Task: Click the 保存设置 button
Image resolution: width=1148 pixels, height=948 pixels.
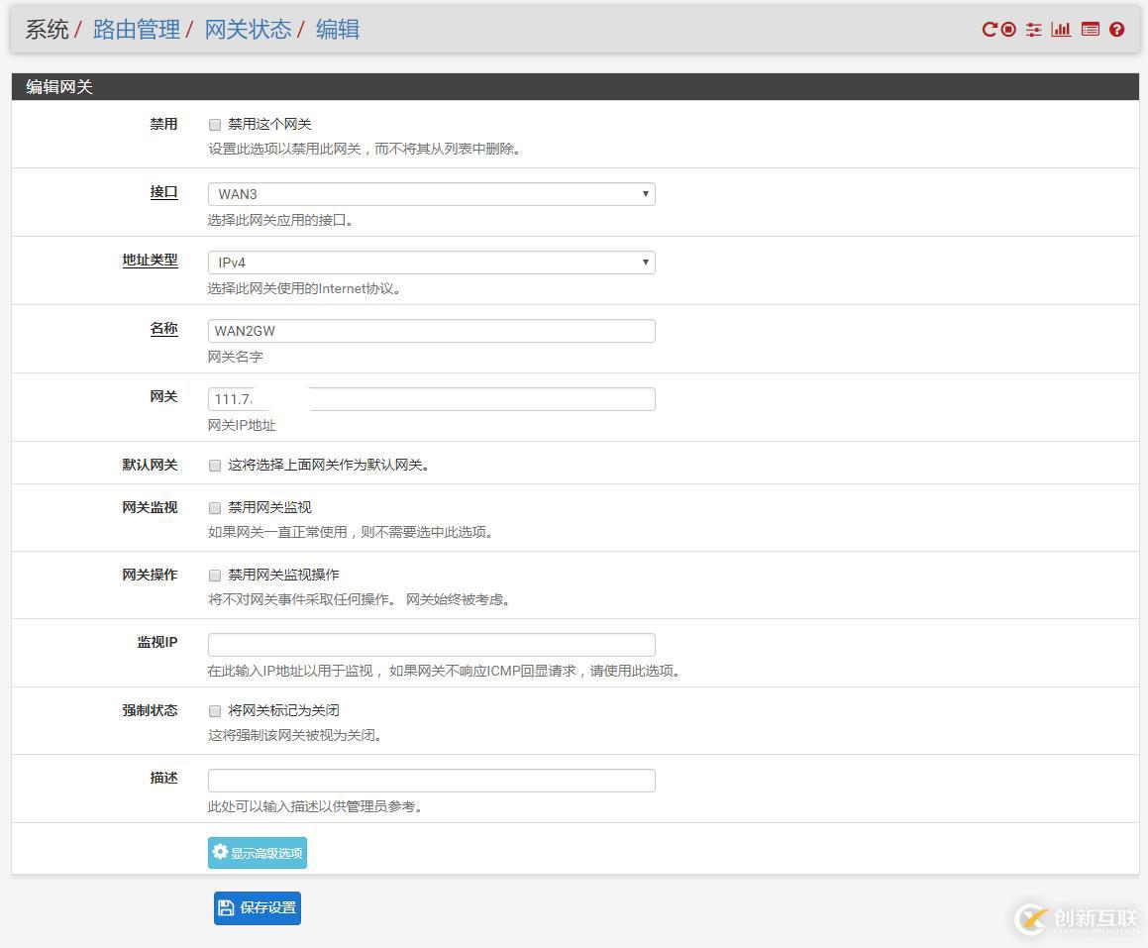Action: 257,907
